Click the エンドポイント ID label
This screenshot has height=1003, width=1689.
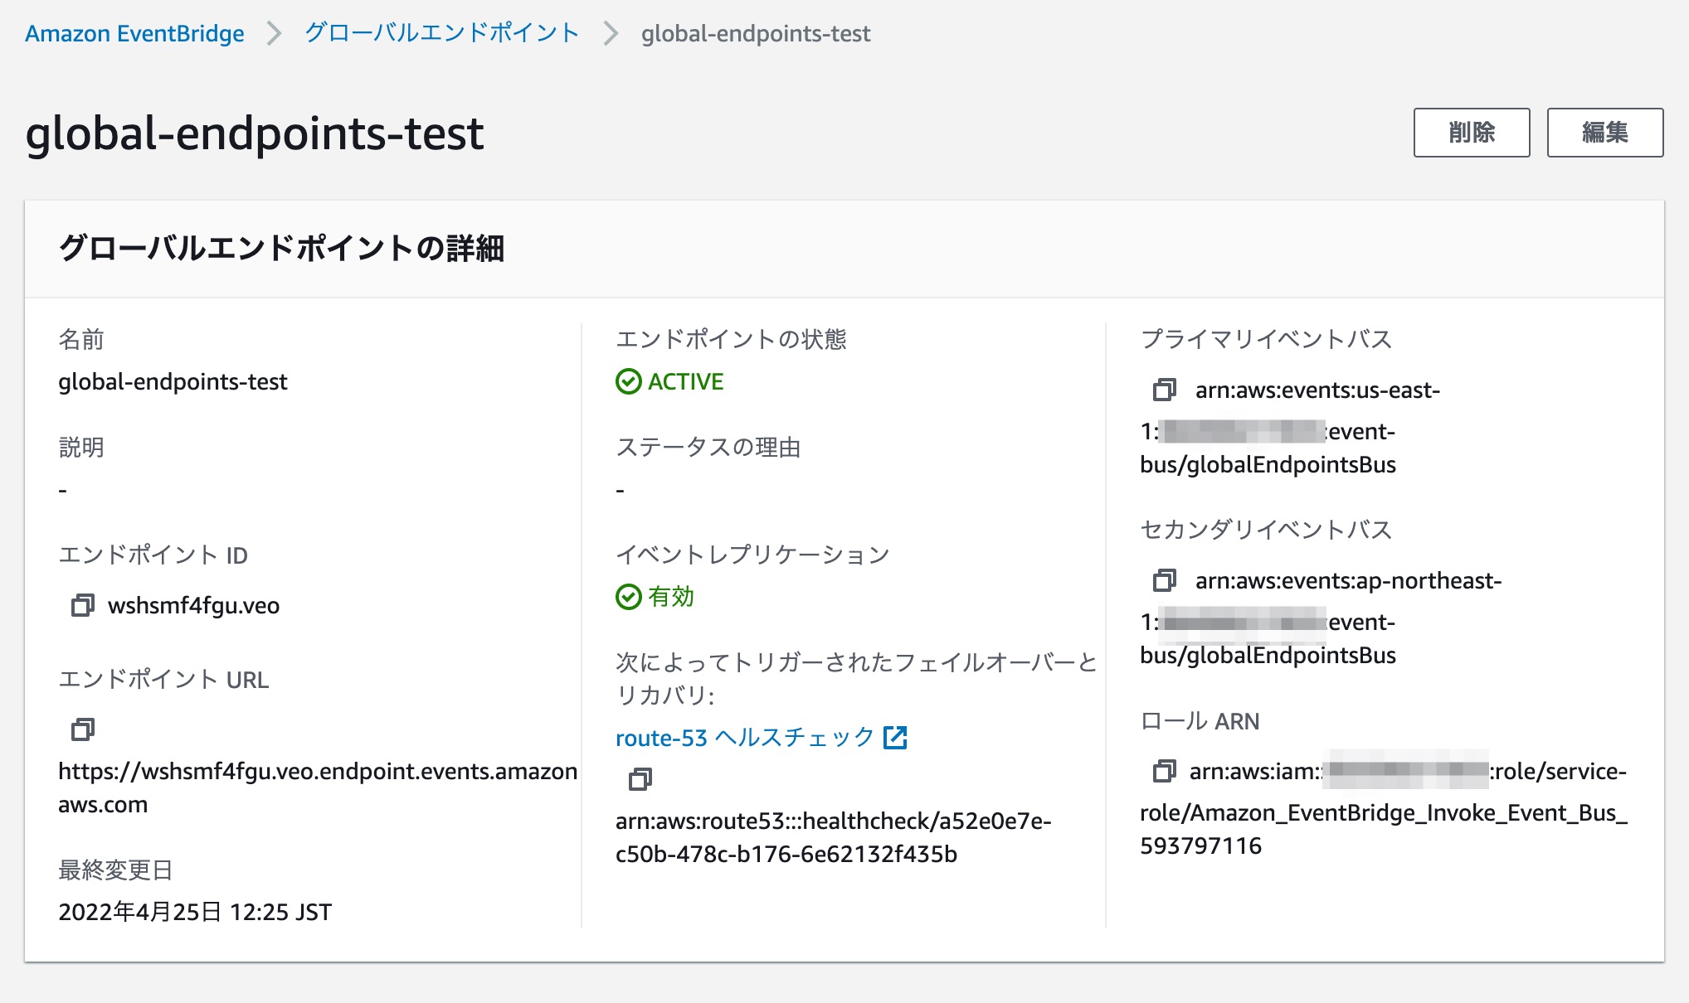[x=153, y=555]
